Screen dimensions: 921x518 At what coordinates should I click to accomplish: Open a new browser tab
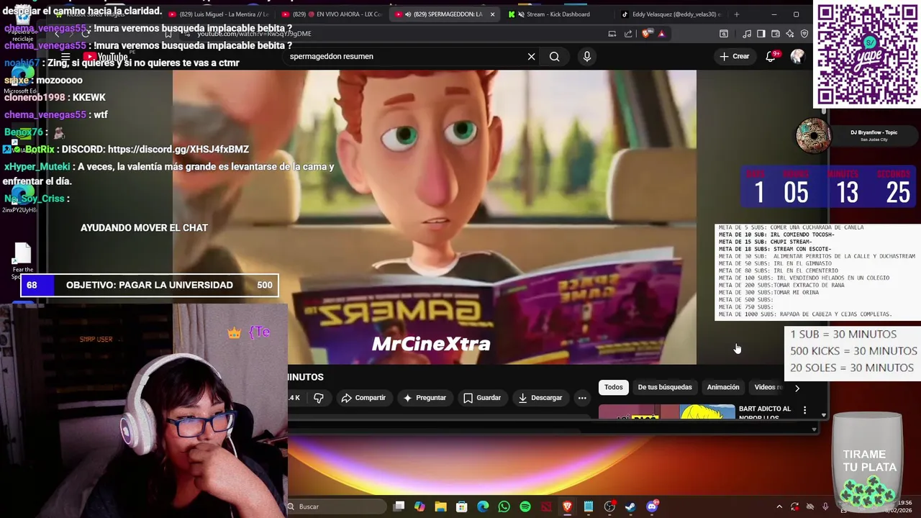point(736,14)
